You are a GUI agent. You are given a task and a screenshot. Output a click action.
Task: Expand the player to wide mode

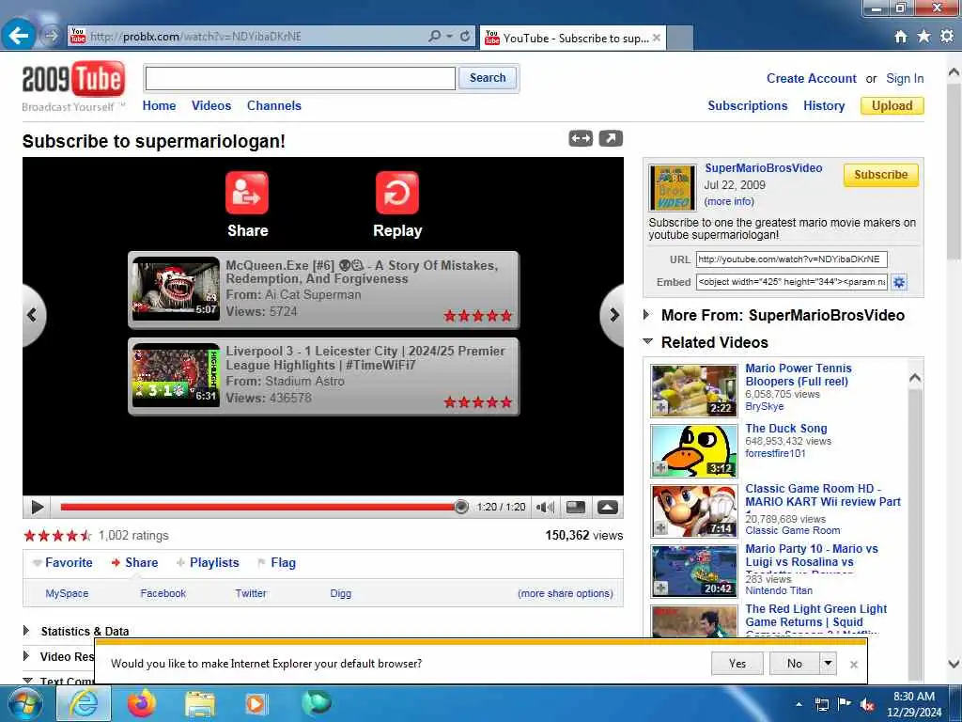(581, 139)
